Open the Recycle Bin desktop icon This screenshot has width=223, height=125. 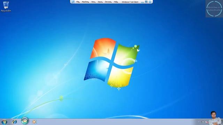(6, 7)
